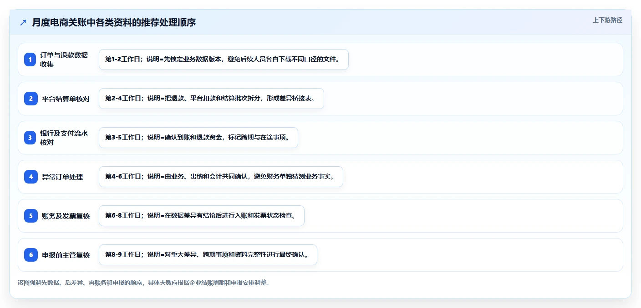The image size is (641, 308).
Task: Select the 申报前主管复核 step label
Action: click(66, 255)
